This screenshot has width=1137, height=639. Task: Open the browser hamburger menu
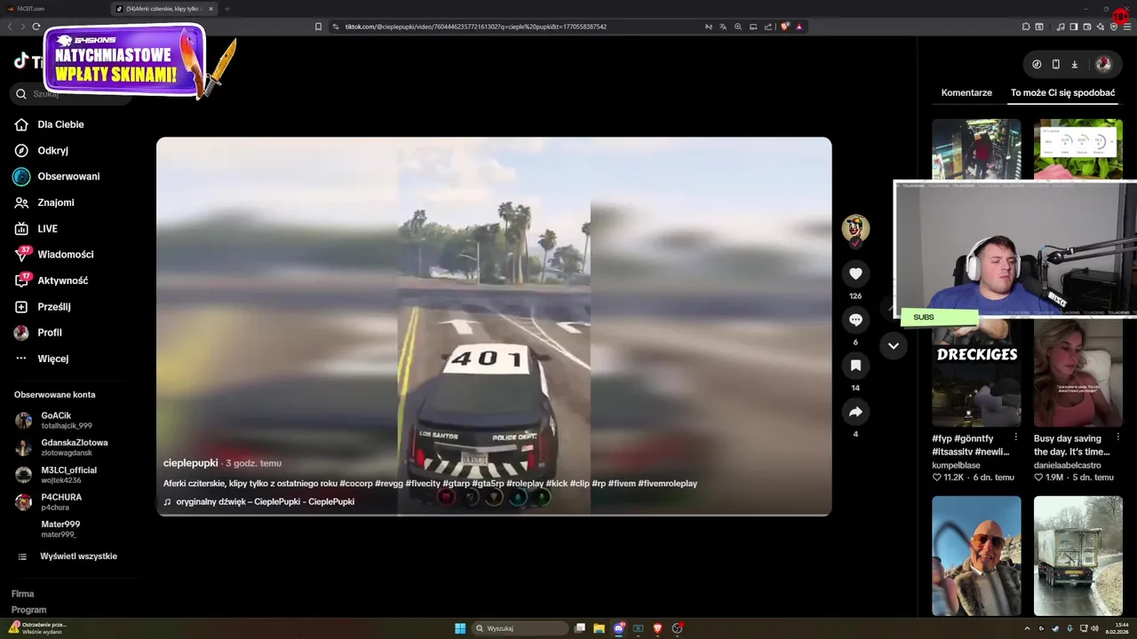click(x=1127, y=27)
